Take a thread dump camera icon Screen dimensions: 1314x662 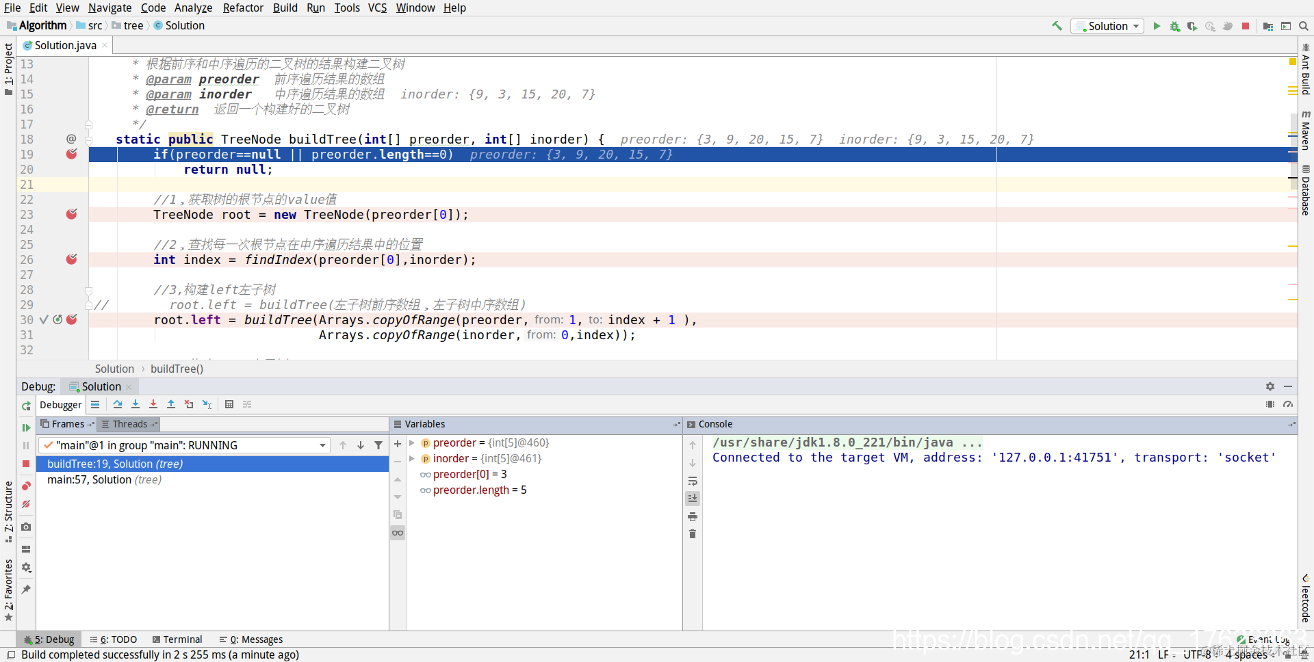pyautogui.click(x=26, y=527)
